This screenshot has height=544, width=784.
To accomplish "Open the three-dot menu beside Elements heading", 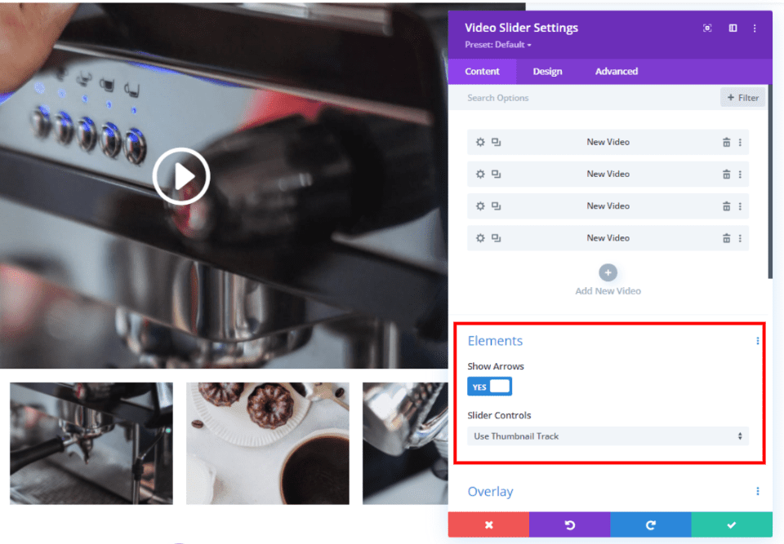I will [x=757, y=340].
